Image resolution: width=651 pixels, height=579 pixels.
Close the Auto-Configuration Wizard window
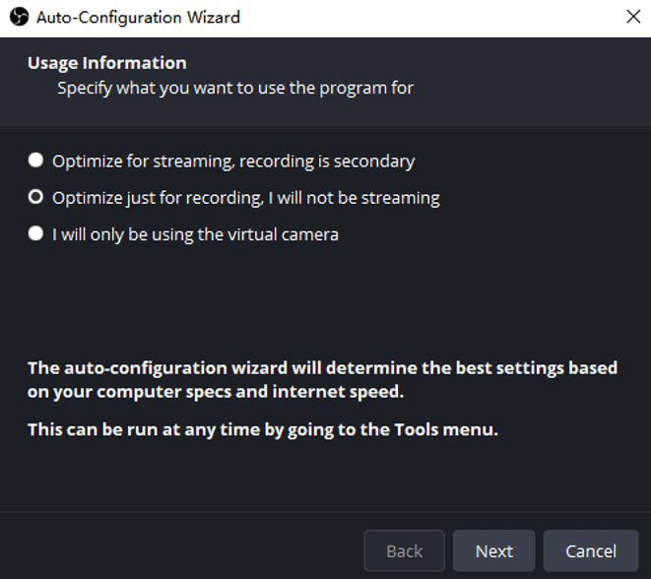(632, 17)
